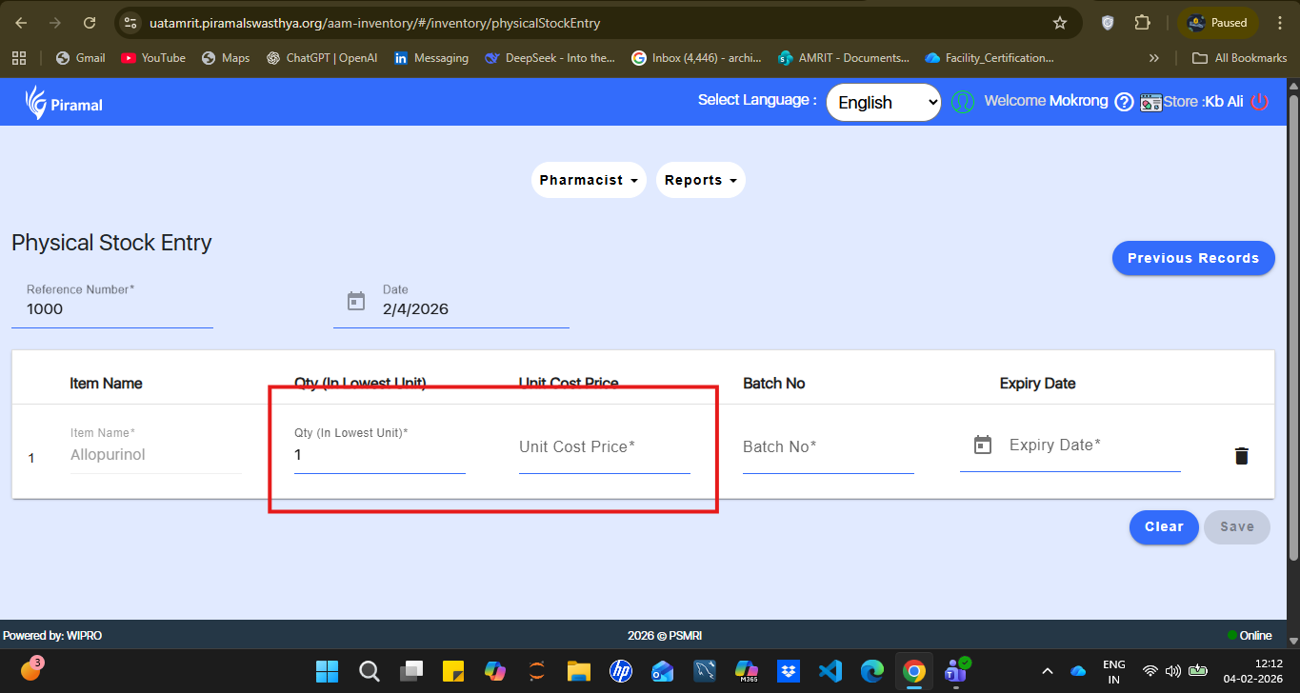
Task: Click the Clear button
Action: [1163, 526]
